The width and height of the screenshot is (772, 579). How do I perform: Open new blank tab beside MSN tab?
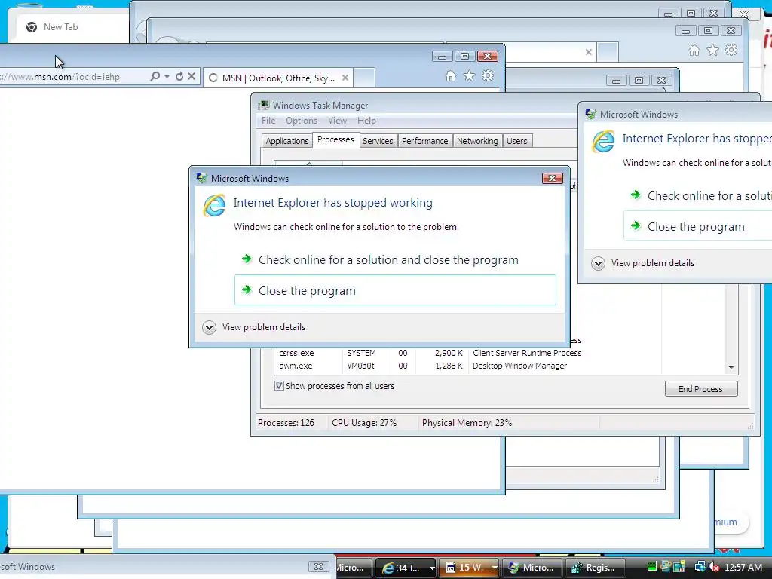tap(364, 78)
